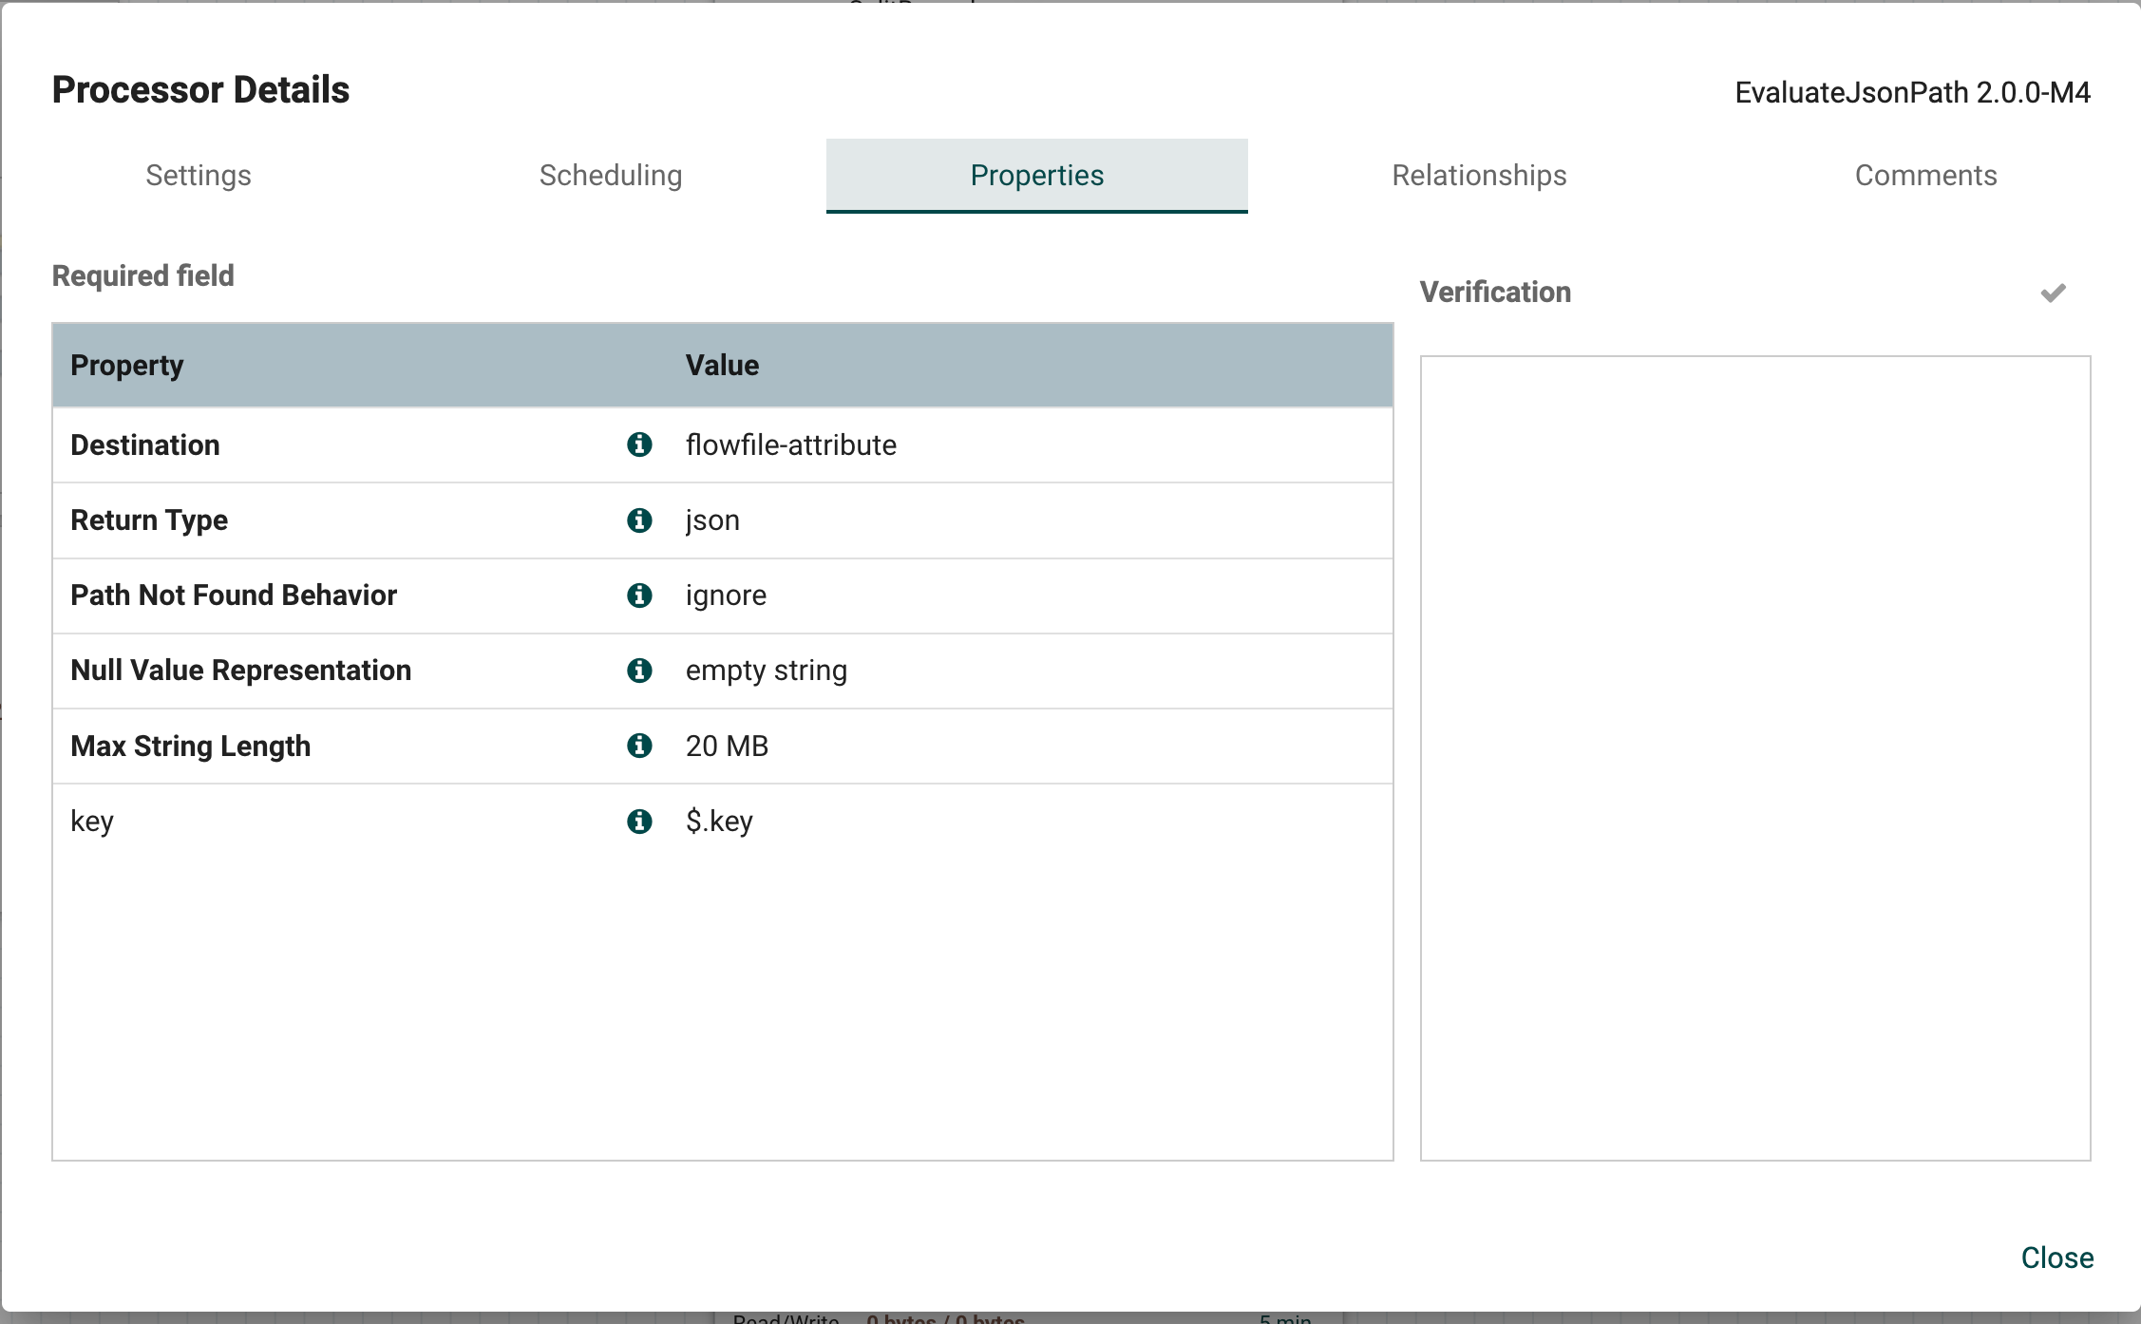The image size is (2141, 1324).
Task: Open the Scheduling tab
Action: (611, 175)
